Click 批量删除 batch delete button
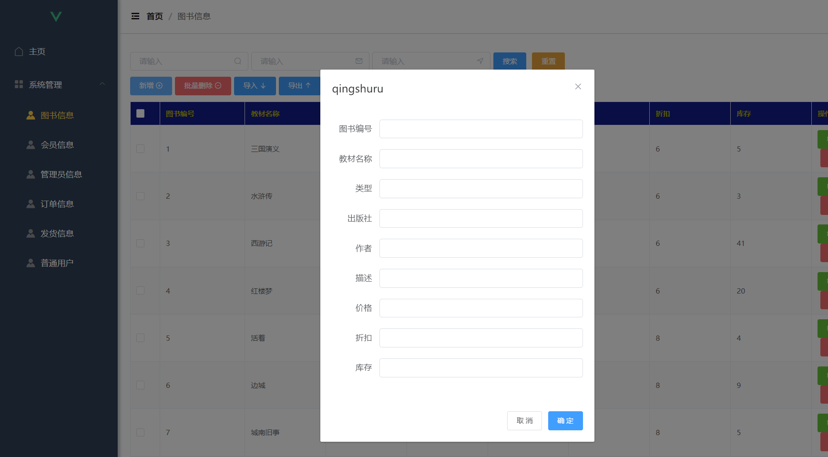 coord(203,86)
